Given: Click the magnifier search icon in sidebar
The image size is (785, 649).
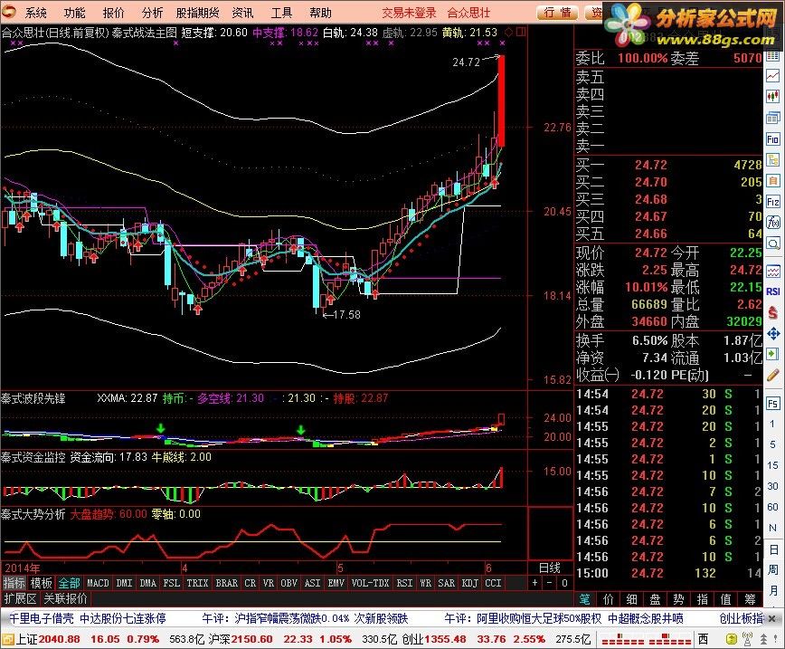Looking at the screenshot, I should click(x=773, y=243).
